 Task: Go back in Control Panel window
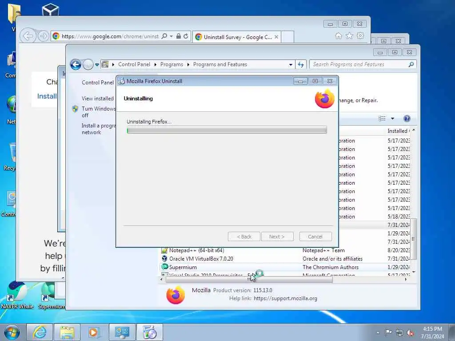point(76,64)
